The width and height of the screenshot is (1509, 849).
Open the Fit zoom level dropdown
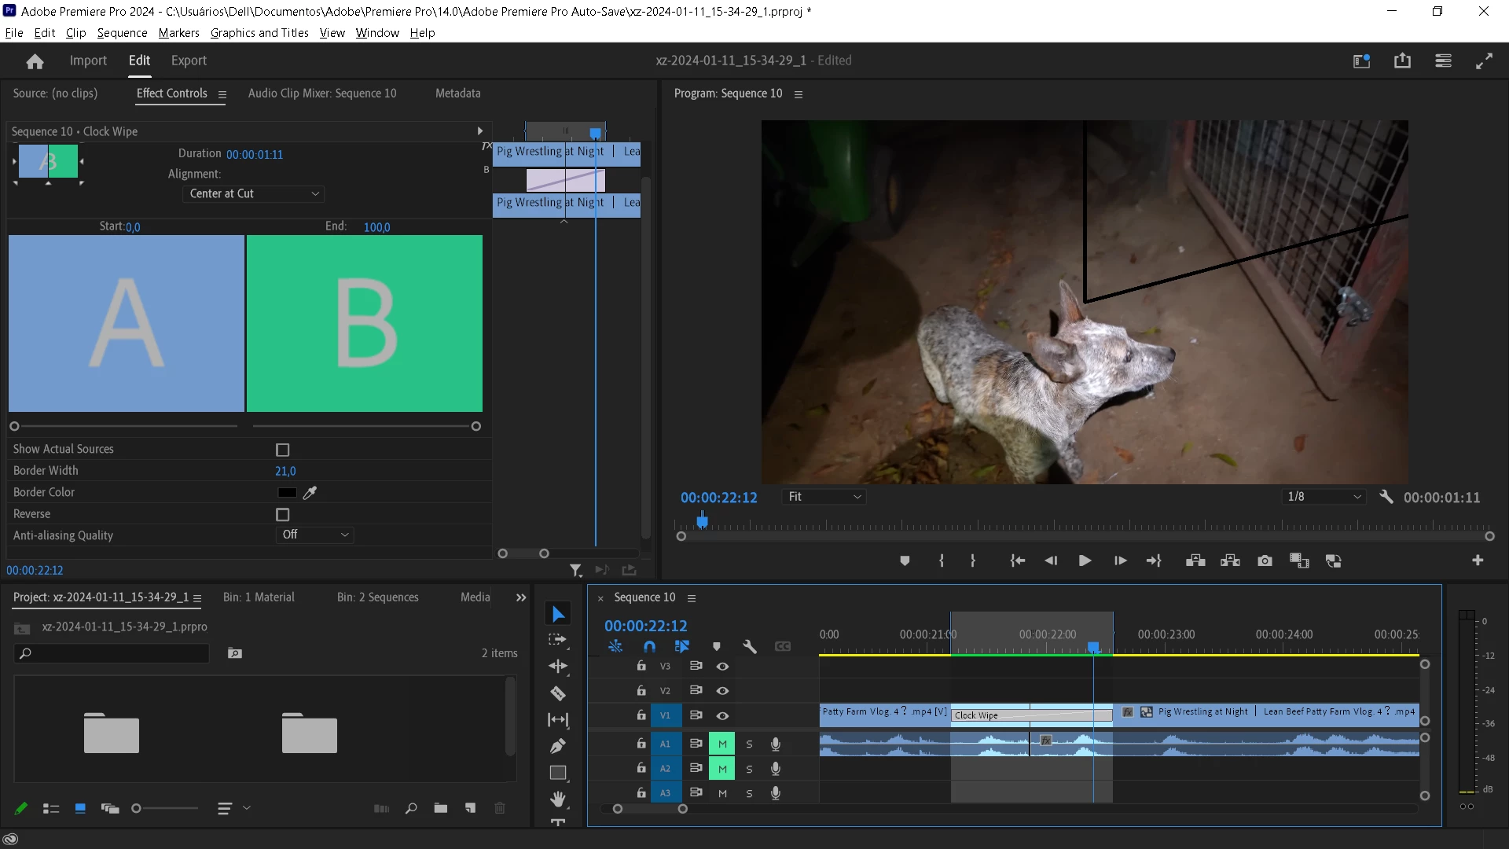(x=824, y=497)
